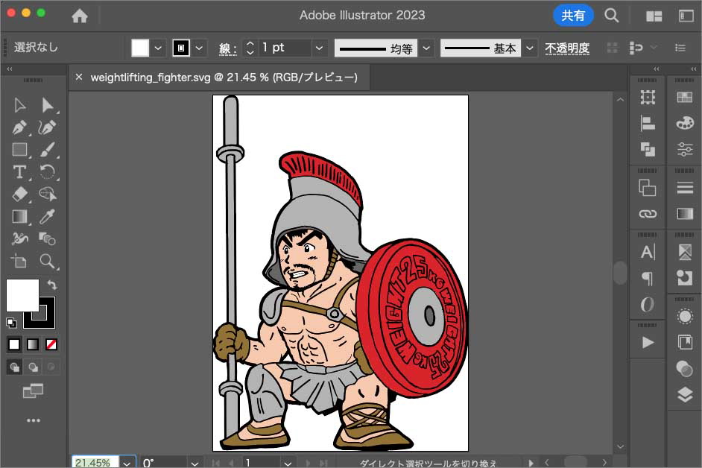
Task: Swap fill and stroke colors
Action: click(51, 285)
